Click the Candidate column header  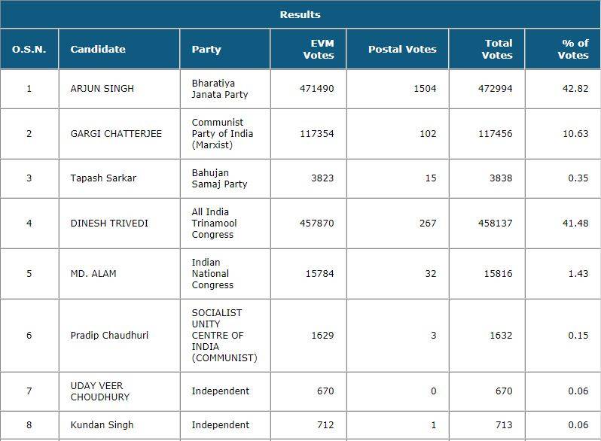(98, 49)
